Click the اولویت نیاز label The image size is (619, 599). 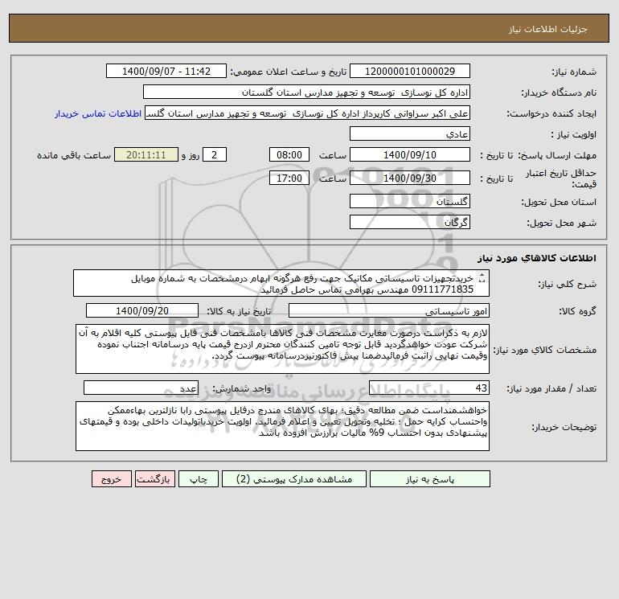574,134
